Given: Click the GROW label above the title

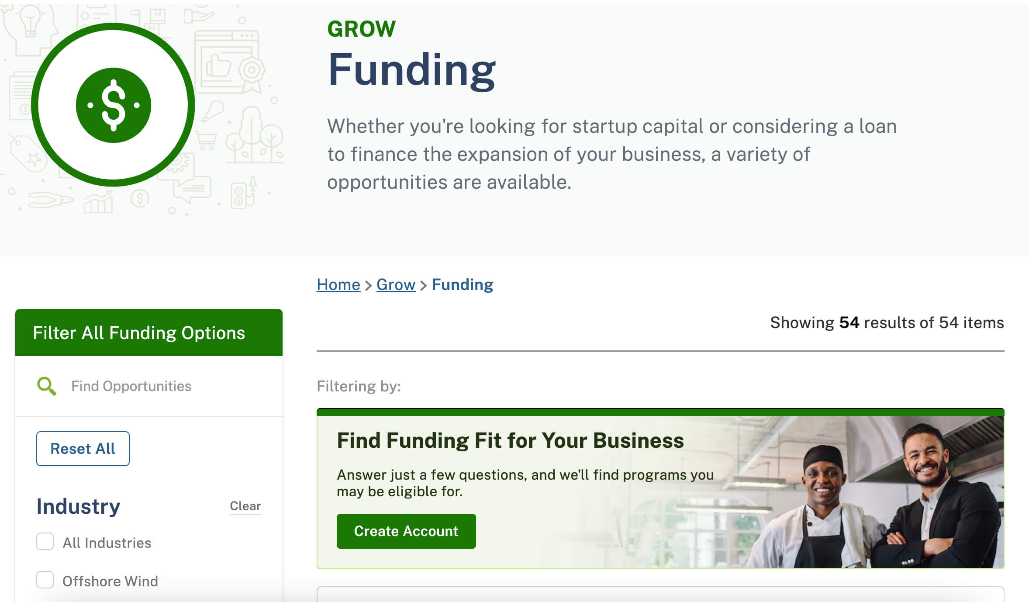Looking at the screenshot, I should coord(362,29).
